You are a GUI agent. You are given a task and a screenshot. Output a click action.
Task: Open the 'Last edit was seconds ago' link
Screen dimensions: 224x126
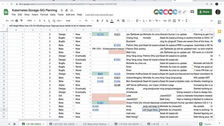point(99,15)
